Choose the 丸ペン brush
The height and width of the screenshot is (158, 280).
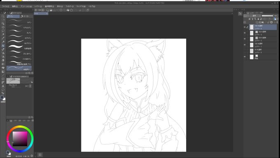click(19, 32)
